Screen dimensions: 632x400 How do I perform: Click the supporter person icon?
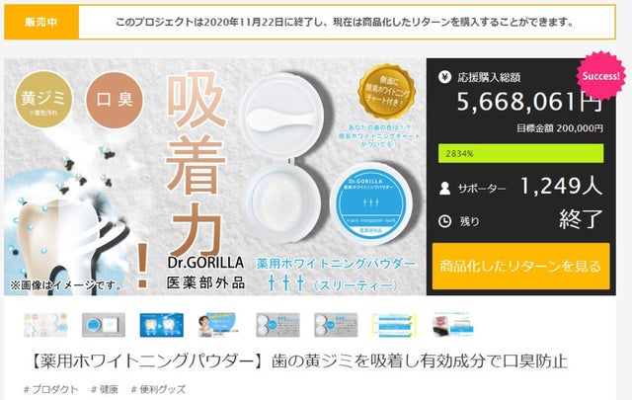[x=445, y=189]
